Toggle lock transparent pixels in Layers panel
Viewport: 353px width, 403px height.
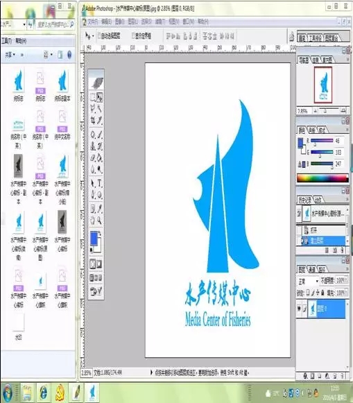tap(309, 293)
